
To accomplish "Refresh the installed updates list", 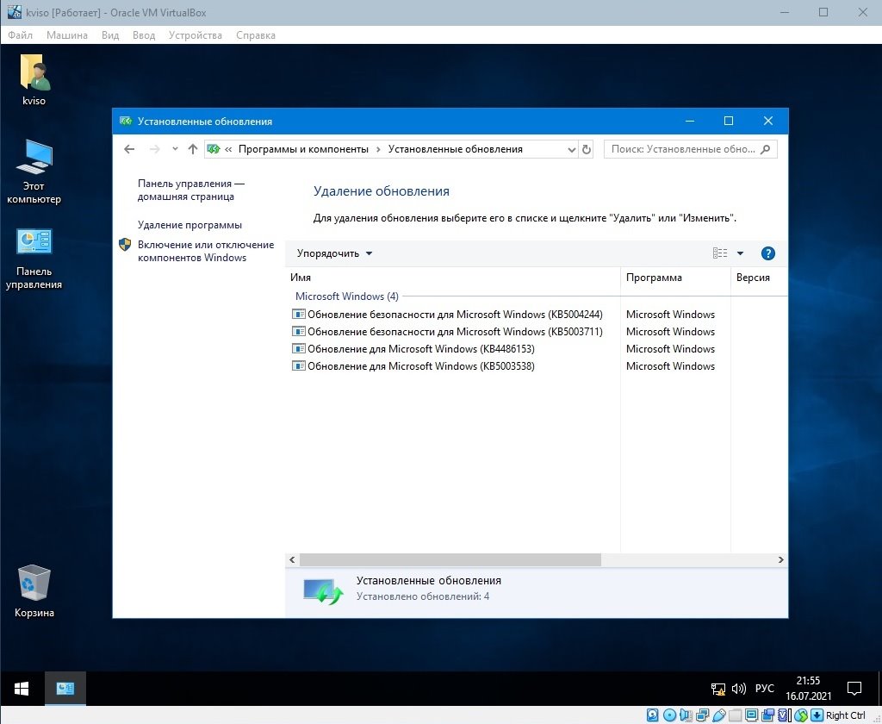I will coord(586,149).
